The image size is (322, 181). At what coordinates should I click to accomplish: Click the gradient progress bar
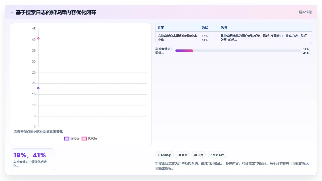(x=238, y=51)
